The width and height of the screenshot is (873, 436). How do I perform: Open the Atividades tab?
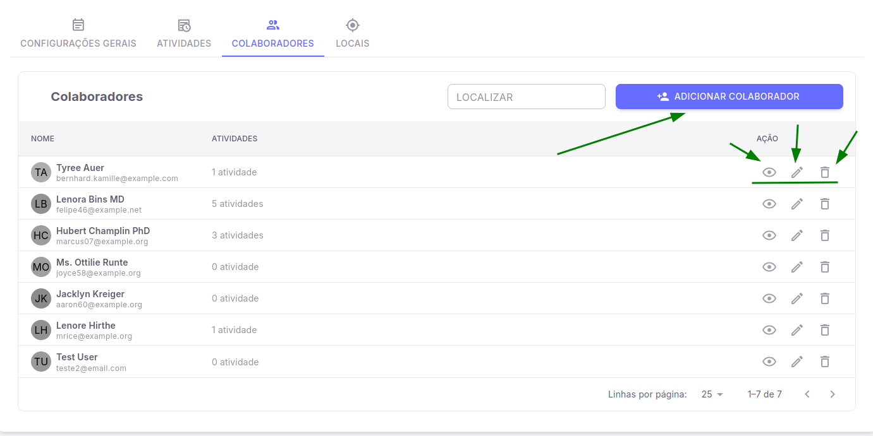[x=184, y=35]
